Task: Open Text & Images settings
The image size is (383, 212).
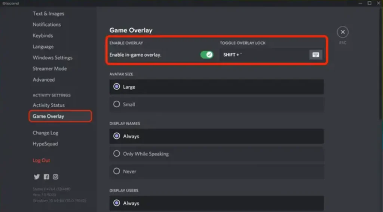Action: pos(48,13)
